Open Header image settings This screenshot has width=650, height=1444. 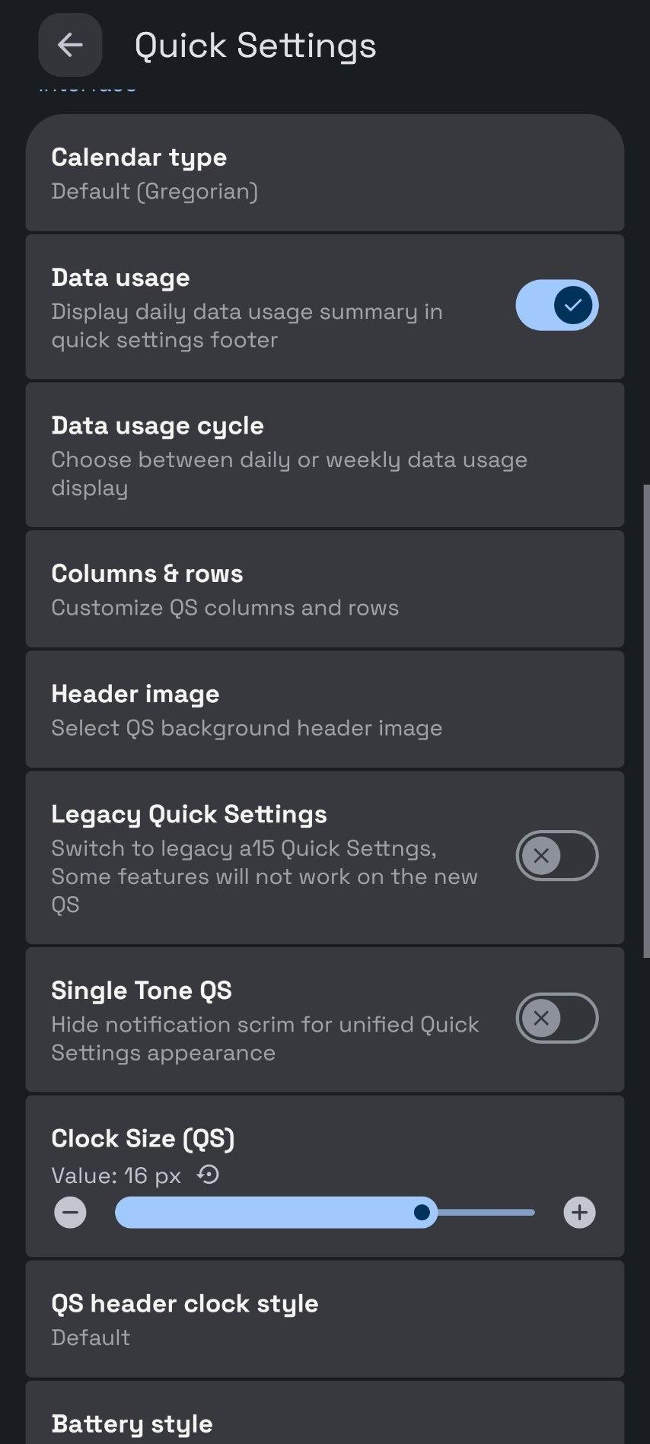(x=325, y=710)
